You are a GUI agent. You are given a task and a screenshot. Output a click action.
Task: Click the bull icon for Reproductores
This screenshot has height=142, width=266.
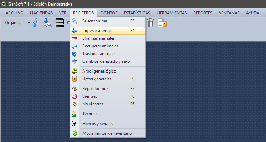tap(74, 89)
